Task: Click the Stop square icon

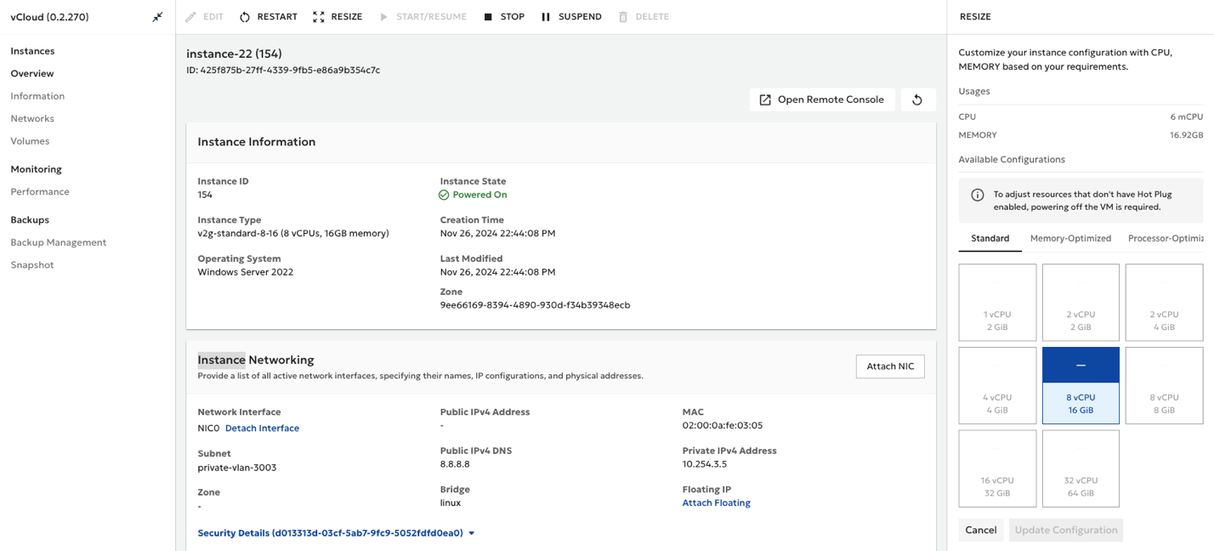Action: point(488,17)
